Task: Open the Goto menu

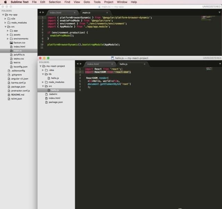Action: 86,2
